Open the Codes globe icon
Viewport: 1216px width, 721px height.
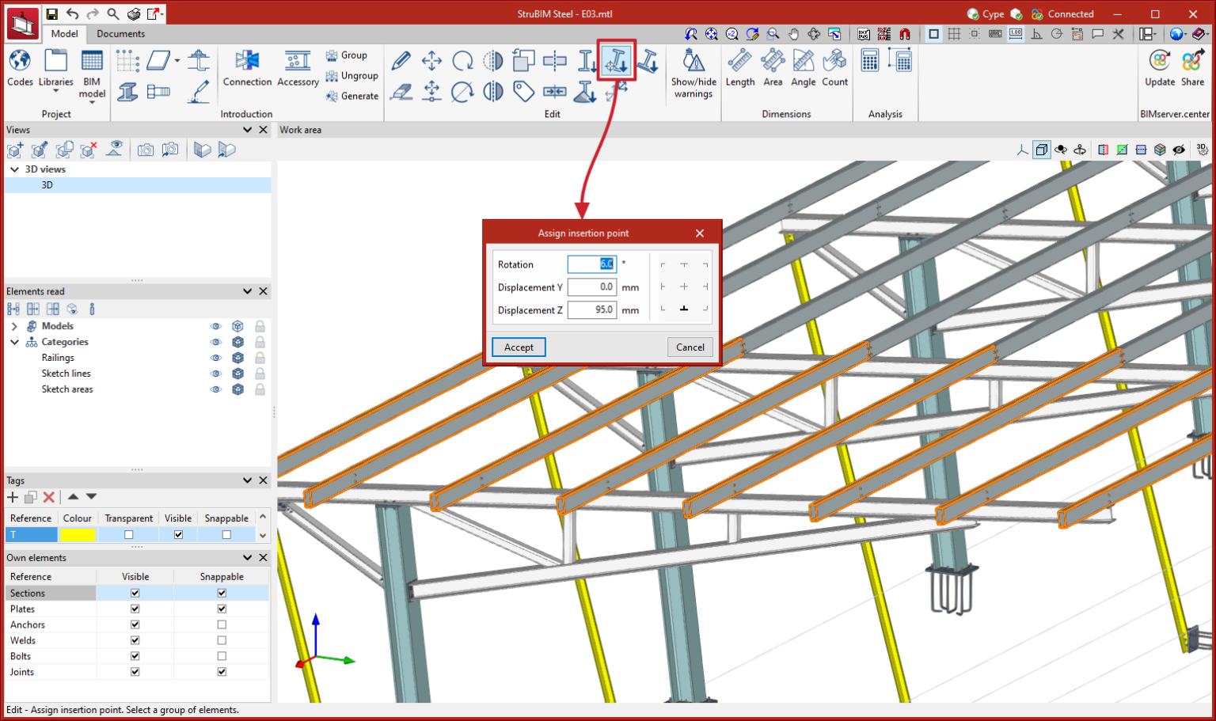click(x=20, y=62)
